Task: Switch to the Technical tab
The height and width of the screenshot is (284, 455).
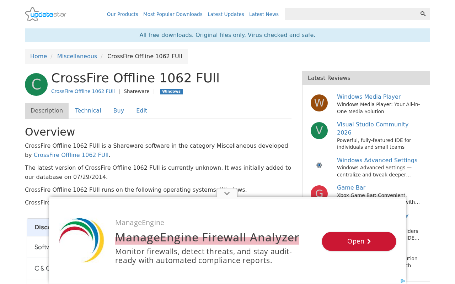Action: (x=88, y=111)
